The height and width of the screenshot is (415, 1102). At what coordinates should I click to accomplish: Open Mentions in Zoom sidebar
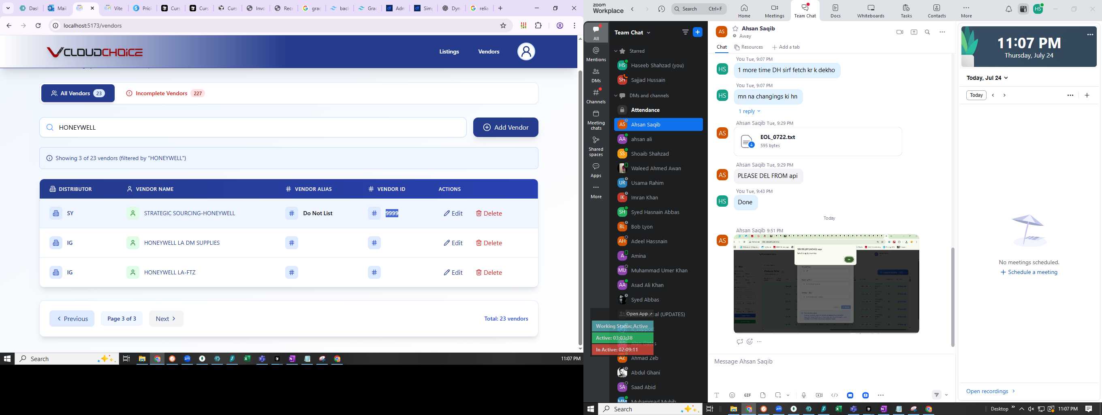[x=596, y=54]
